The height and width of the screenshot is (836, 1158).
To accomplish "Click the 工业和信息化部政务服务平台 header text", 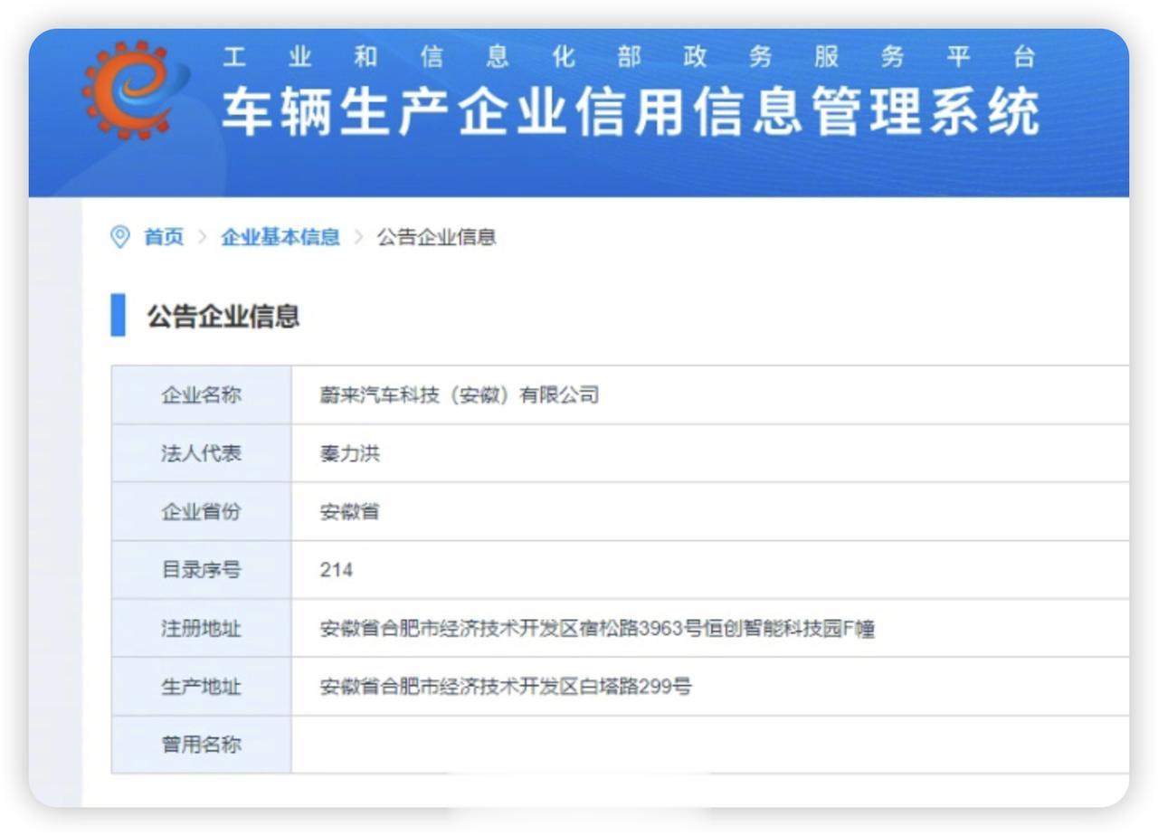I will pos(630,57).
